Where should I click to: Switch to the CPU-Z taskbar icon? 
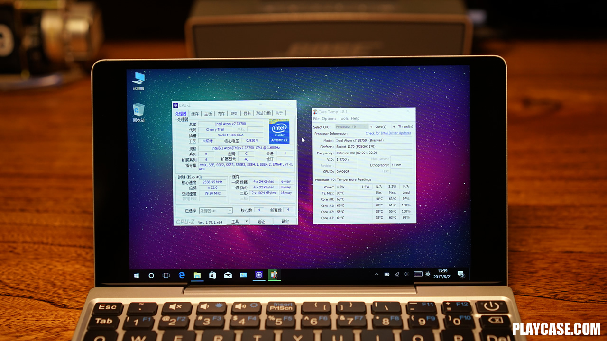pos(259,275)
